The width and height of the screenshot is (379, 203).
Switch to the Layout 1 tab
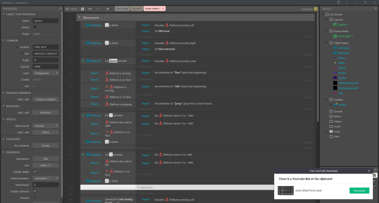[x=136, y=9]
